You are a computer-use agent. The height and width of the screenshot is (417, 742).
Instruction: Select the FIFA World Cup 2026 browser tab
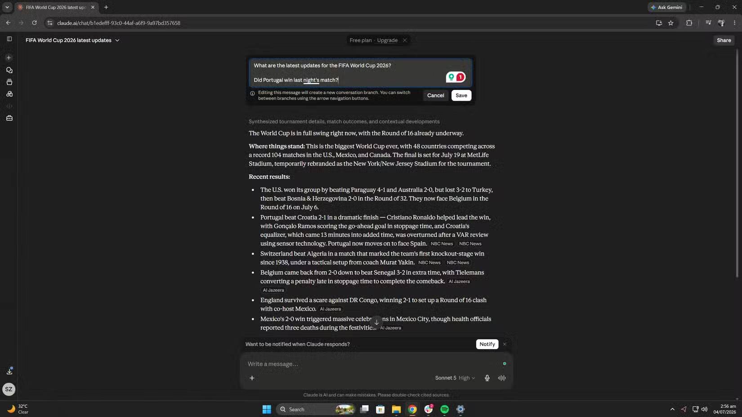point(56,7)
